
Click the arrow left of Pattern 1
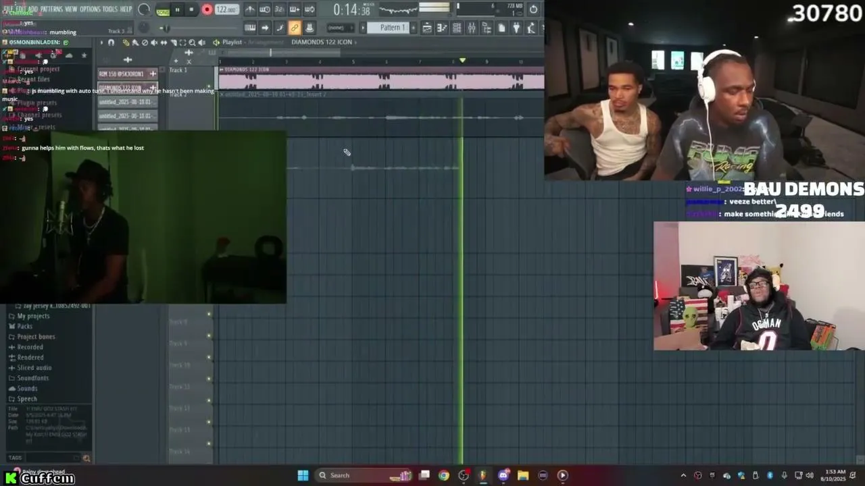[x=363, y=28]
